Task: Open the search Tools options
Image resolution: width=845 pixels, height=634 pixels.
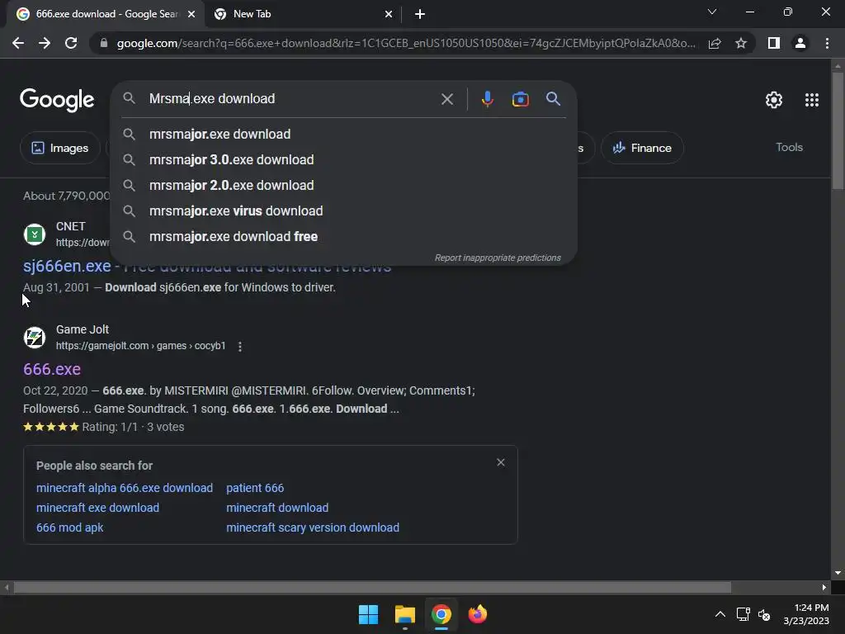Action: point(789,147)
